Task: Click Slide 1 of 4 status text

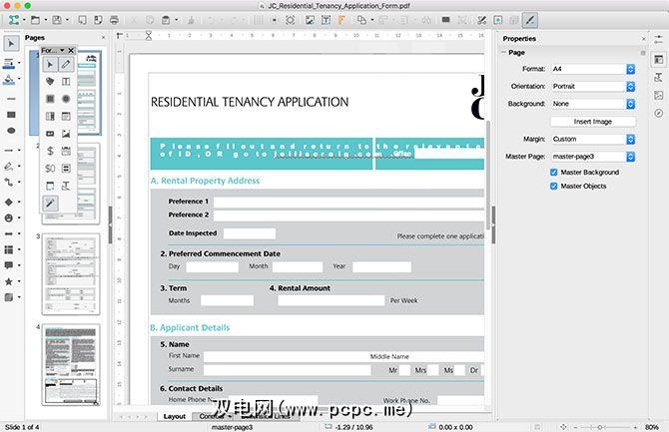Action: point(22,427)
